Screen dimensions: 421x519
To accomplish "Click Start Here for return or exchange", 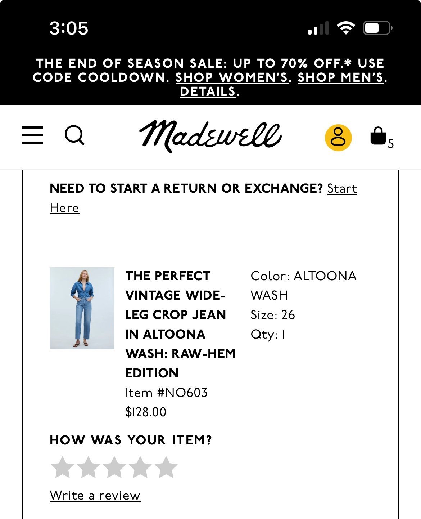I will point(203,198).
